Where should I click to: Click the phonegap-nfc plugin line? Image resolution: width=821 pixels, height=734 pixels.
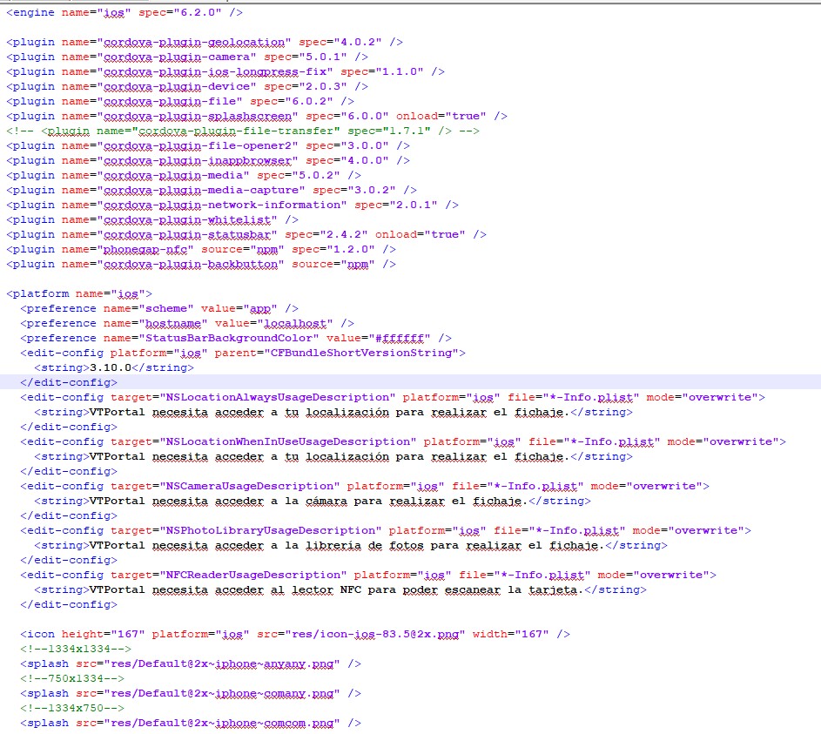pyautogui.click(x=201, y=249)
